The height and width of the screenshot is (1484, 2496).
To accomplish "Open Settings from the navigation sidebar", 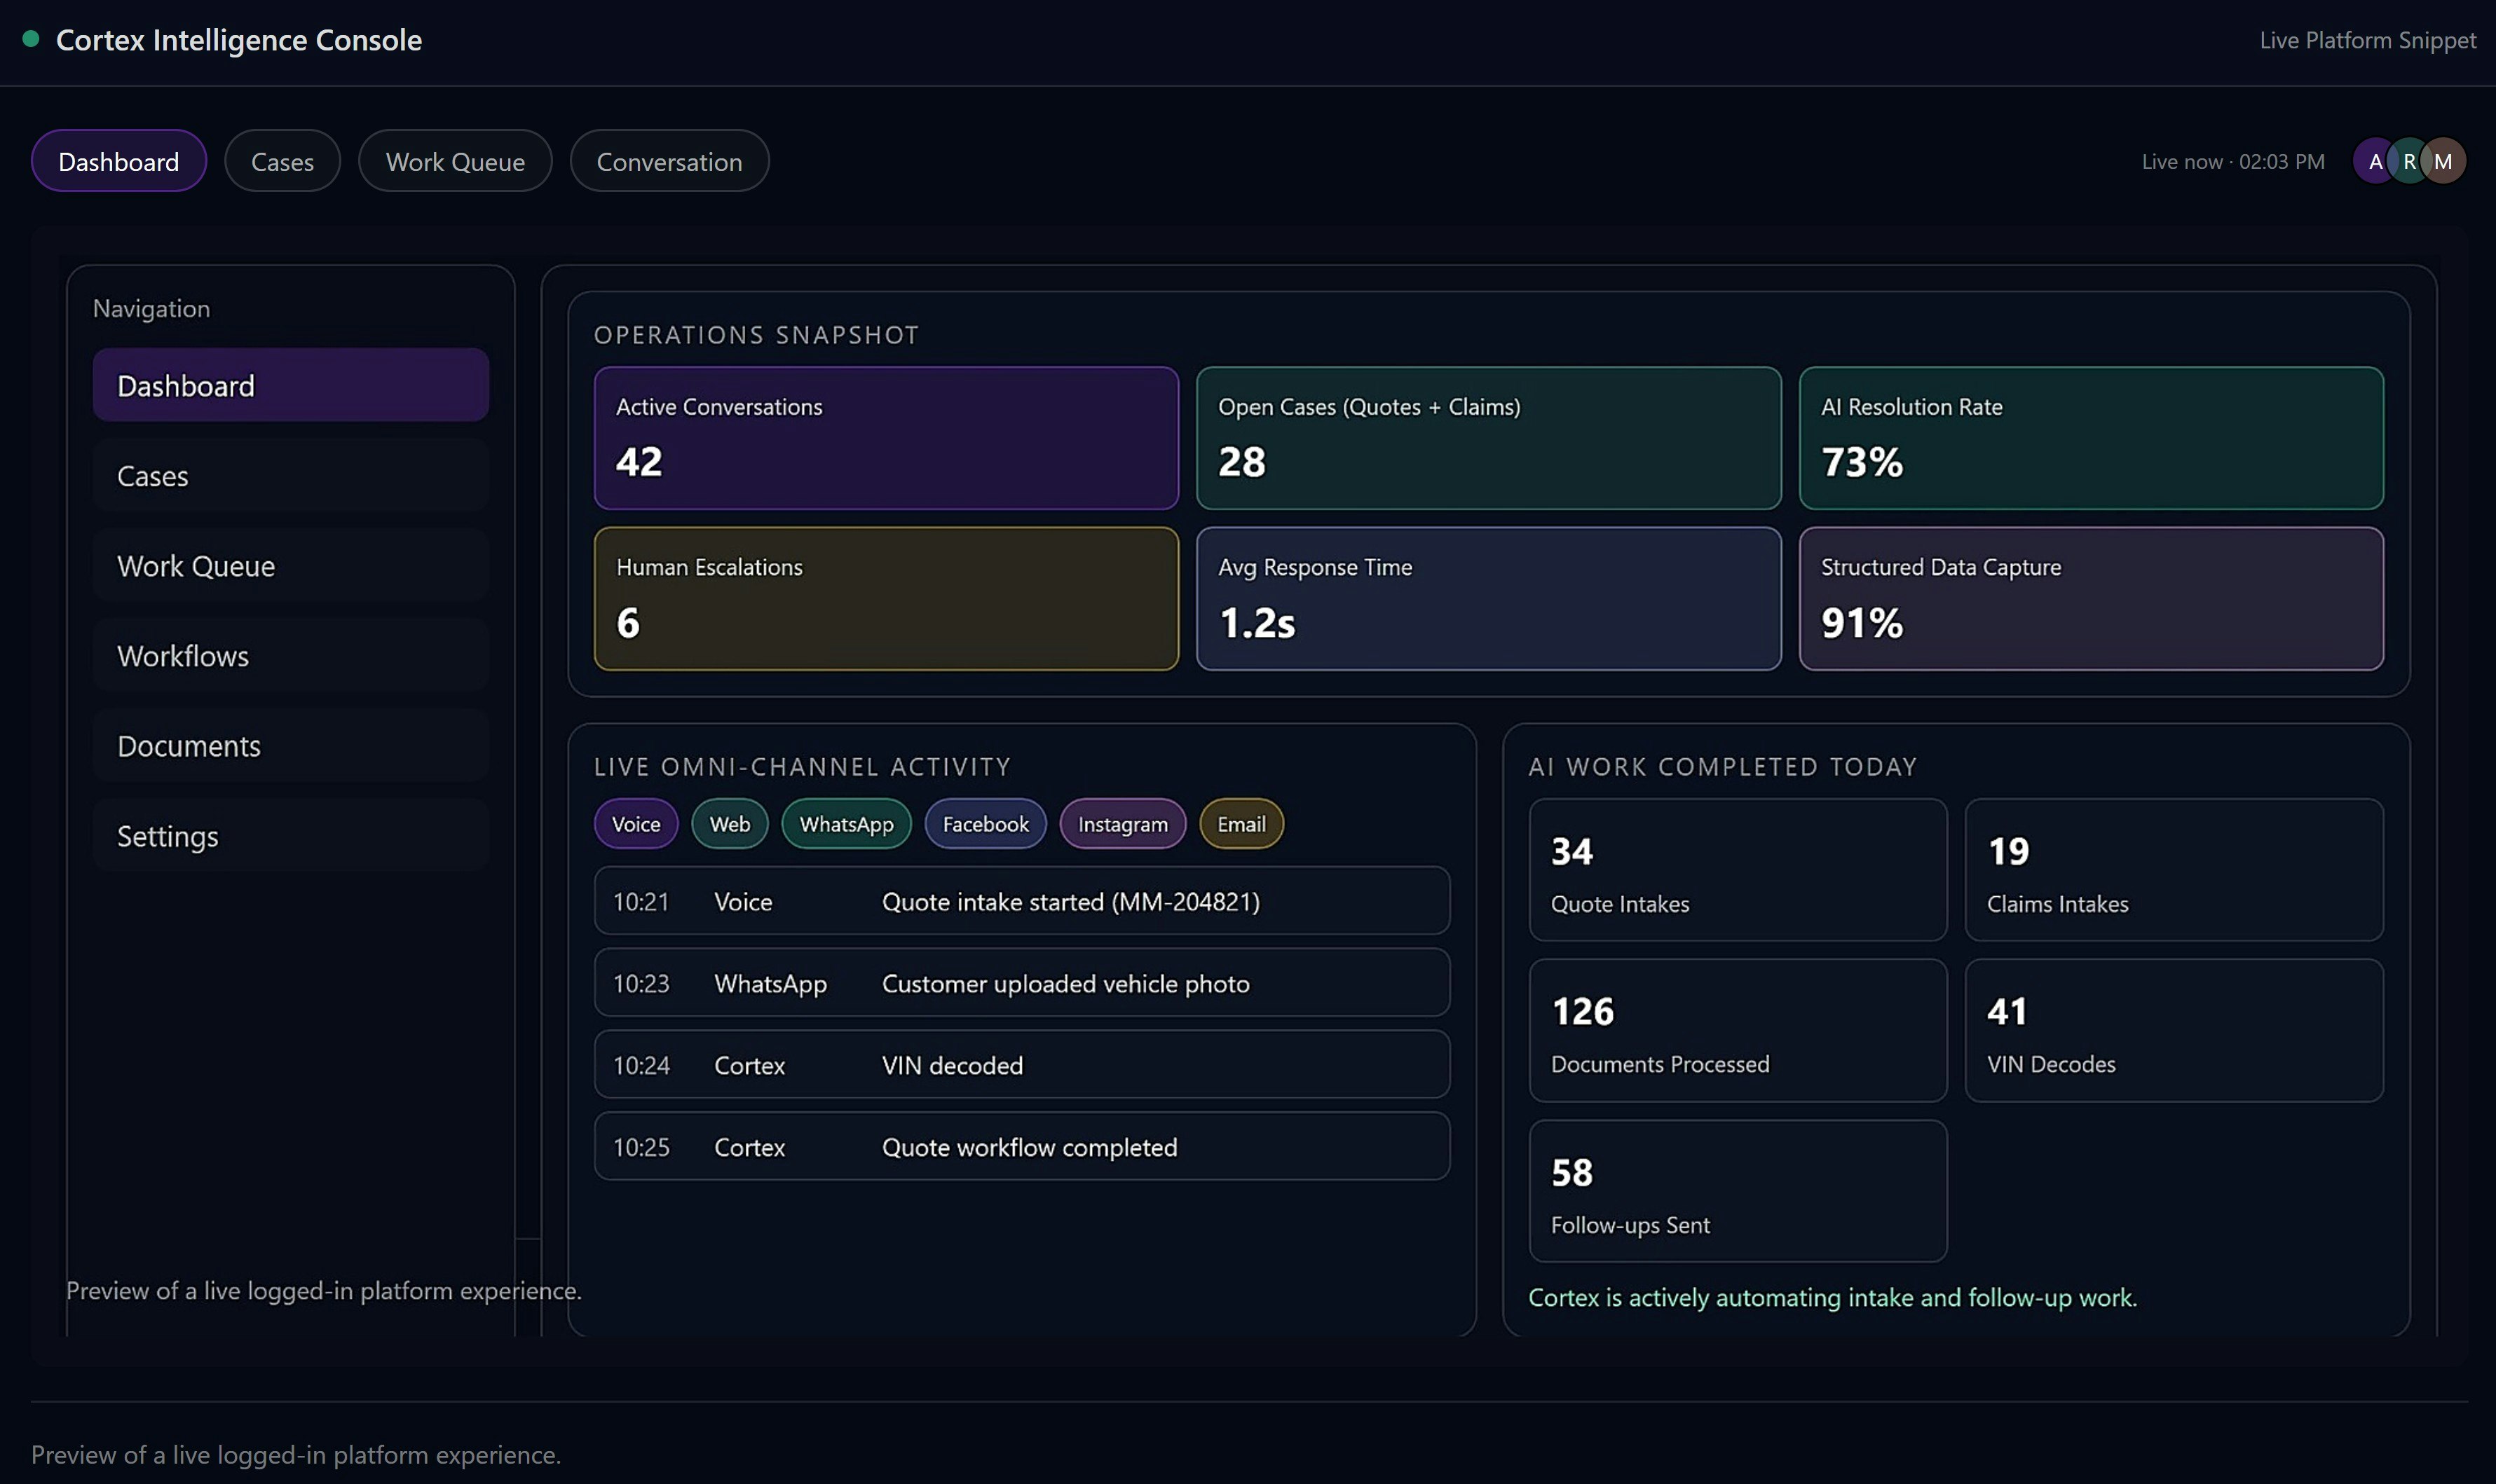I will coord(289,835).
